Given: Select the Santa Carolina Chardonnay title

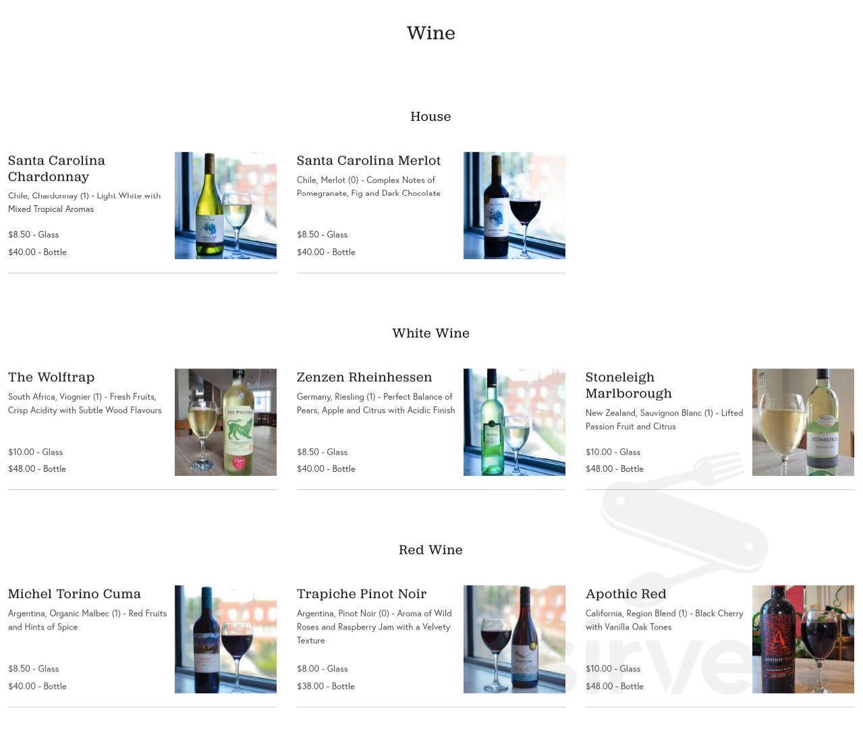Looking at the screenshot, I should click(57, 169).
